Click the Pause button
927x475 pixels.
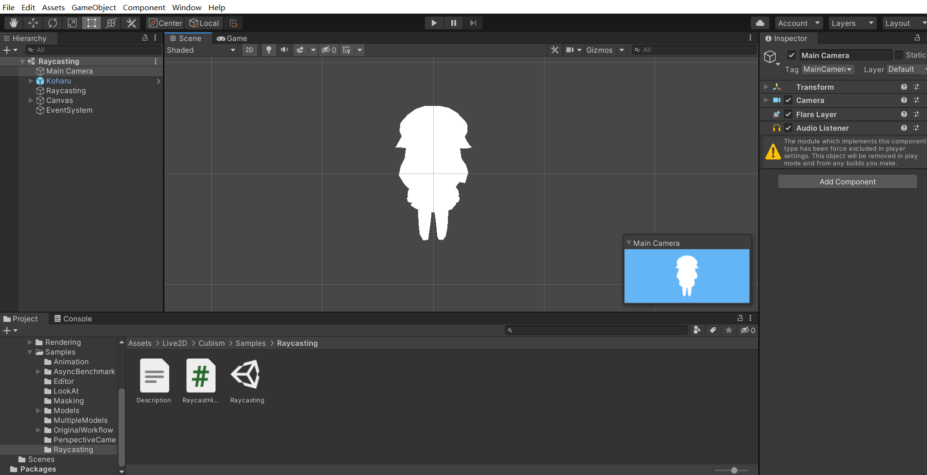pos(454,23)
